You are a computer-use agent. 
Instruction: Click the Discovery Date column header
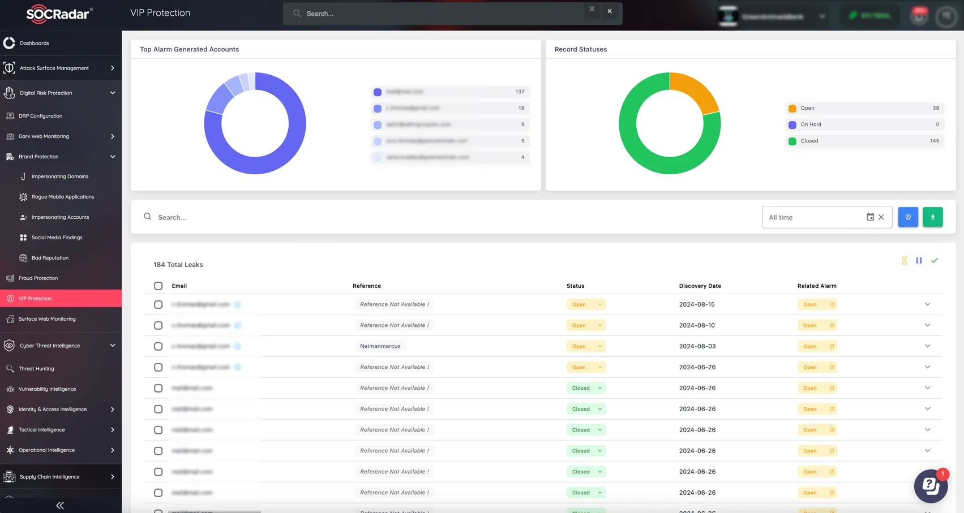click(700, 286)
